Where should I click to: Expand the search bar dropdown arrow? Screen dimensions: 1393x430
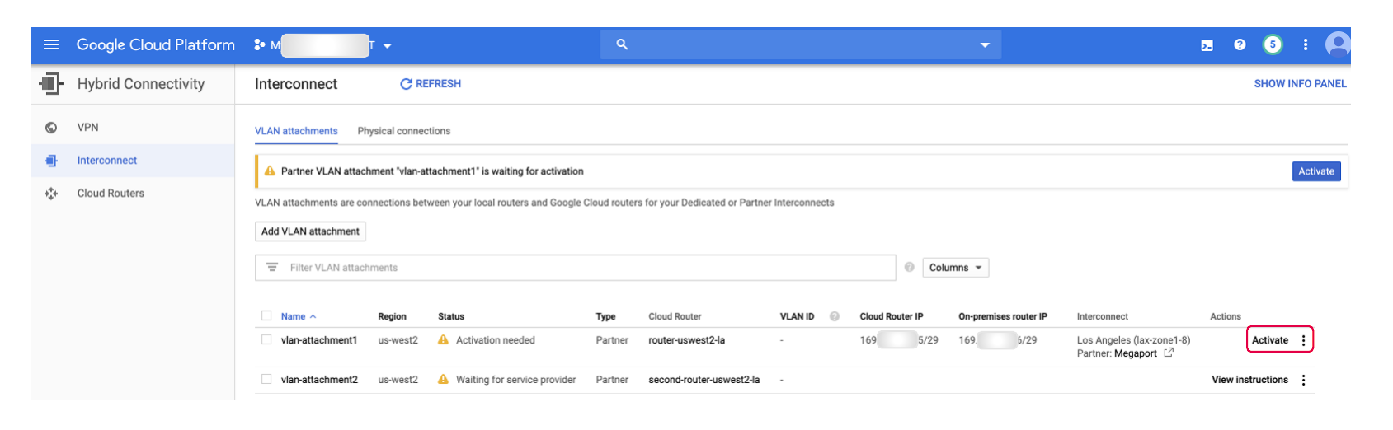point(984,45)
